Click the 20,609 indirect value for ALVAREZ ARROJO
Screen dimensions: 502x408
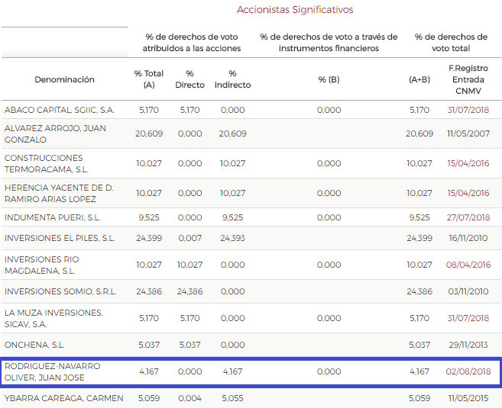coord(232,133)
